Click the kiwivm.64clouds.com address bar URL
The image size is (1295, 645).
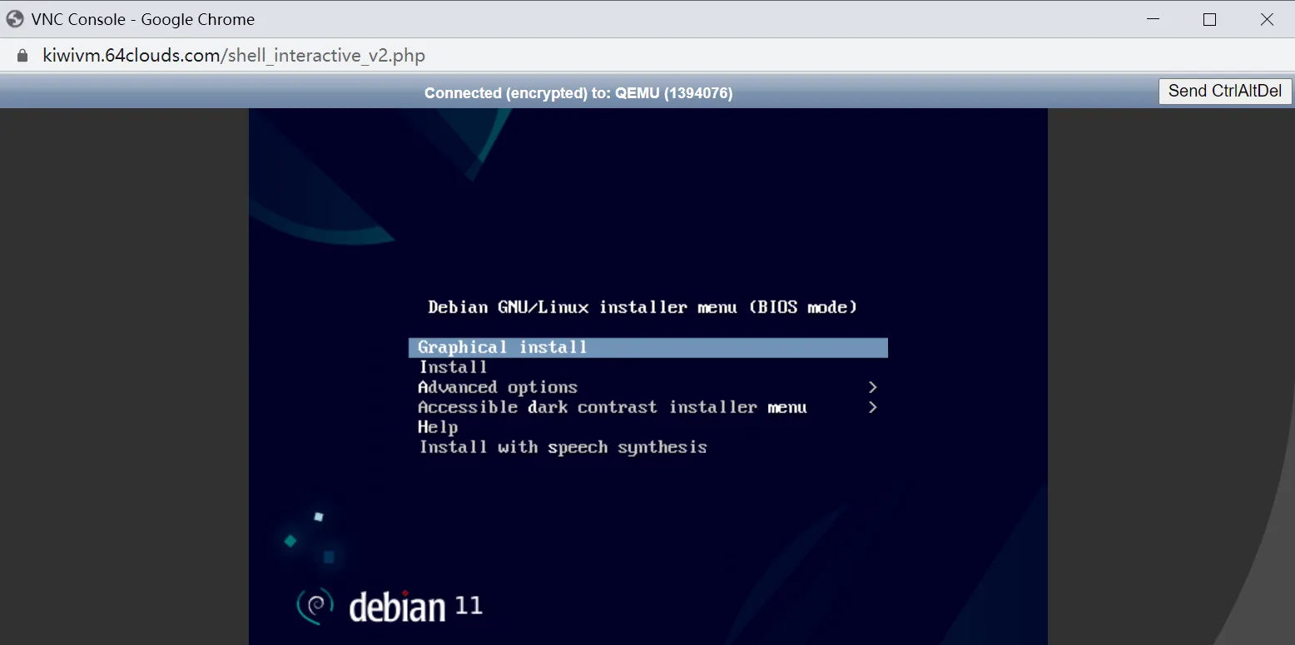coord(234,56)
